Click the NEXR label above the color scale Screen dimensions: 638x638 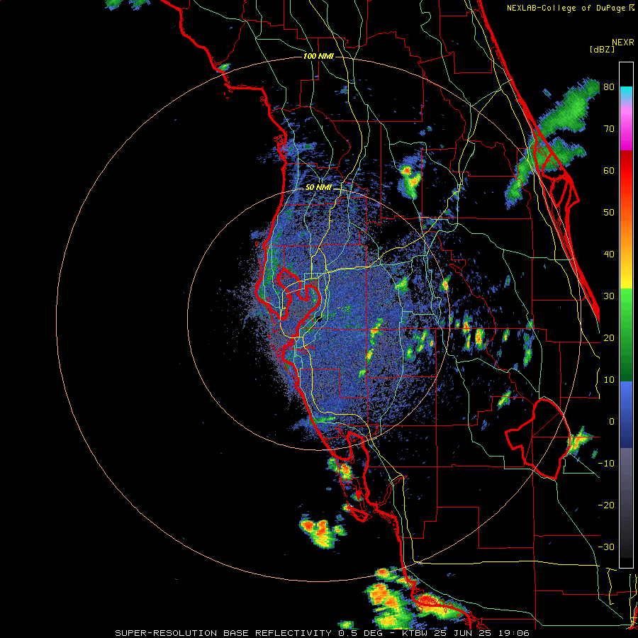(622, 43)
